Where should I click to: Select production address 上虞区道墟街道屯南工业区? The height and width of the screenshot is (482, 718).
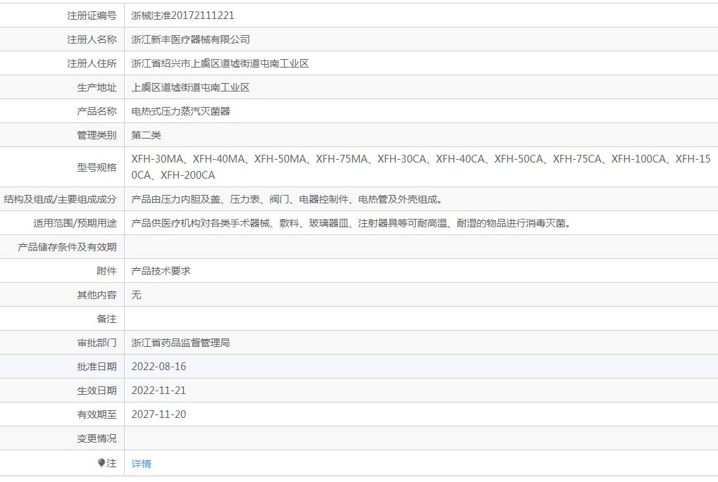(x=190, y=87)
